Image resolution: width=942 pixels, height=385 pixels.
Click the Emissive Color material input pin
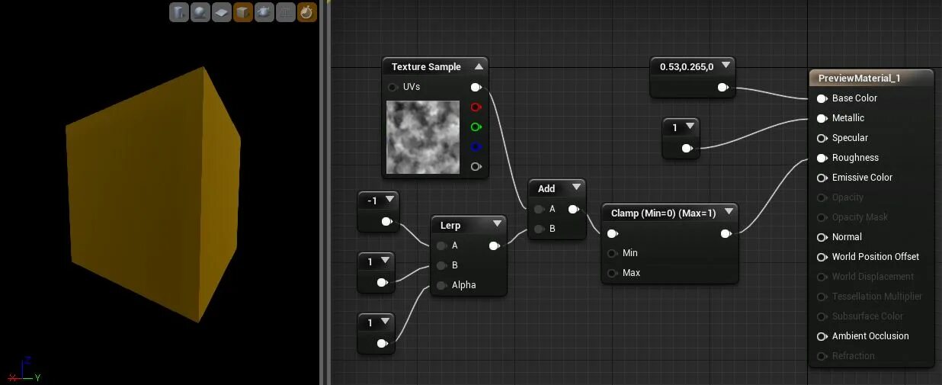point(822,178)
